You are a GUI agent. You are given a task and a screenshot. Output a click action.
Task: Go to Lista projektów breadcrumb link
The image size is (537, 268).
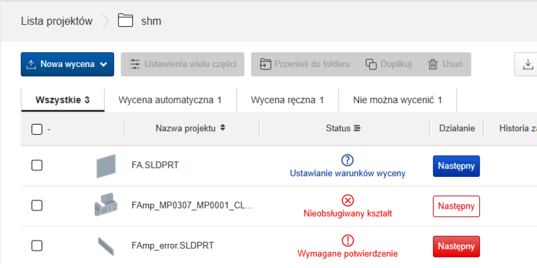pyautogui.click(x=57, y=21)
